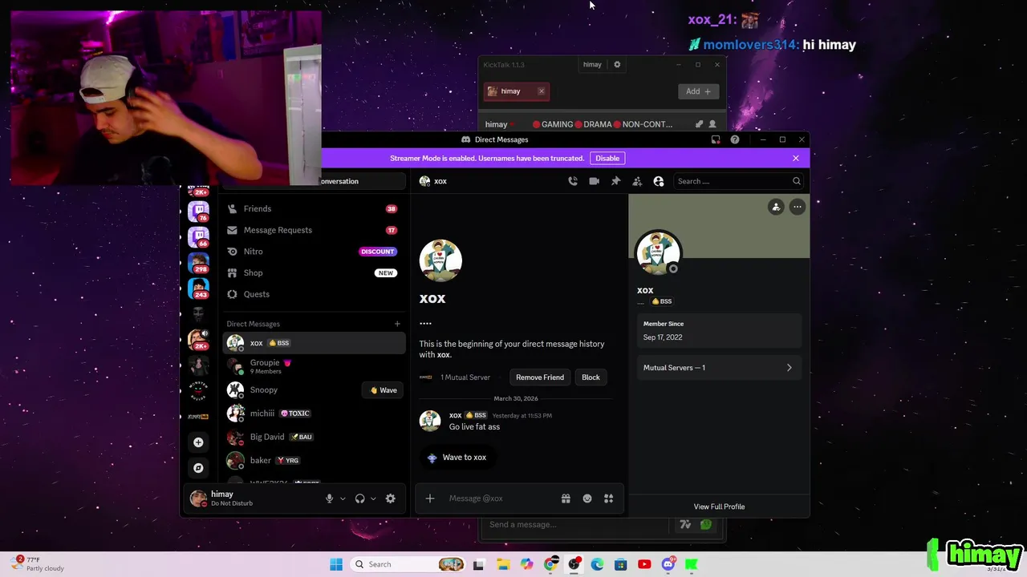Open the emoji picker

coord(587,498)
